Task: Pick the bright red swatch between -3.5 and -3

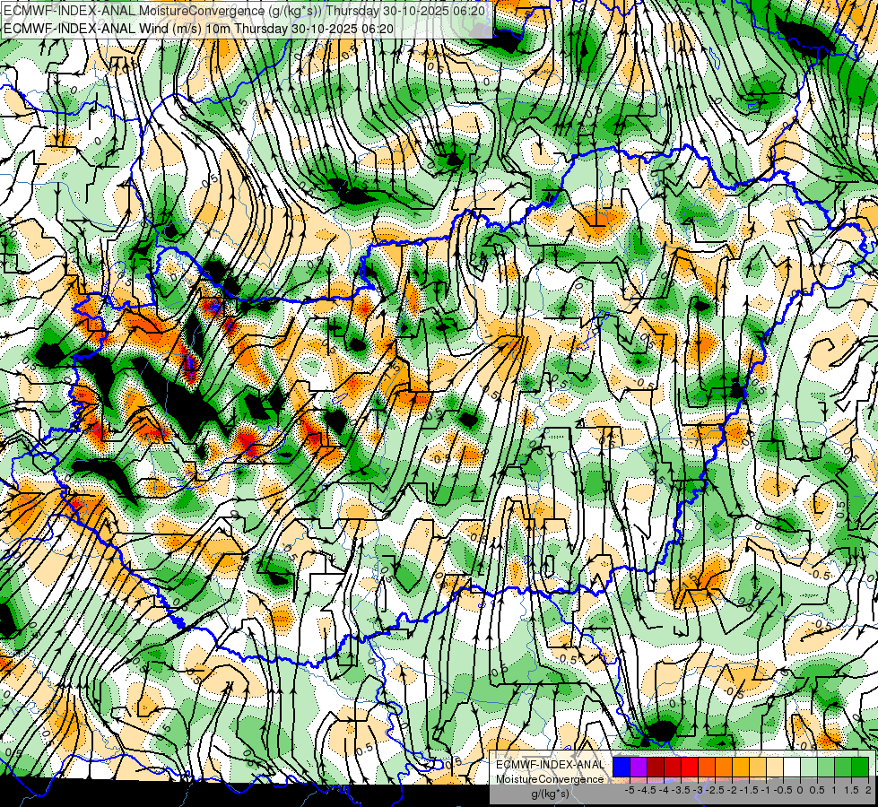Action: click(x=690, y=767)
